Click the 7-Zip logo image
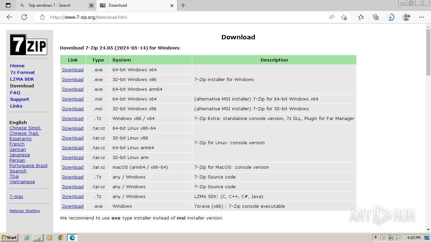Image resolution: width=431 pixels, height=242 pixels. click(29, 45)
